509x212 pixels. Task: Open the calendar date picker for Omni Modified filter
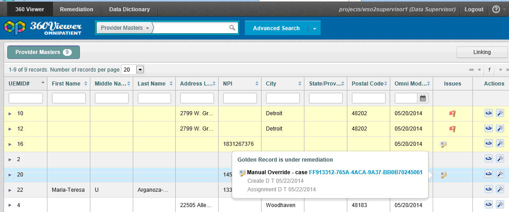point(423,98)
